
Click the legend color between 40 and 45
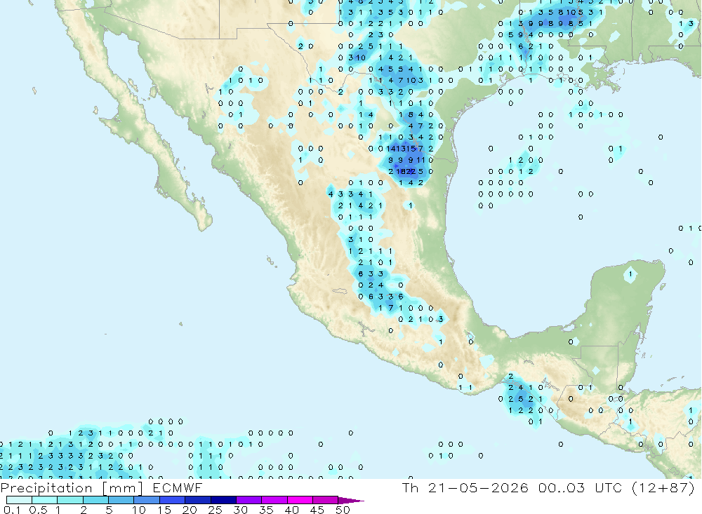[300, 500]
